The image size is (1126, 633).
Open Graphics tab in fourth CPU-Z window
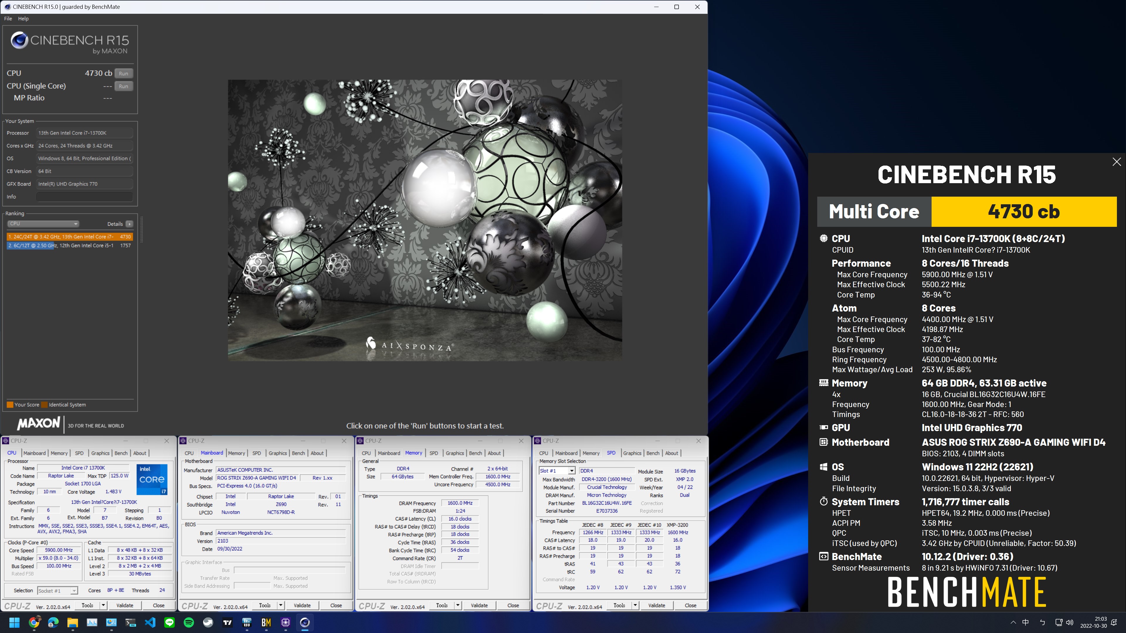632,453
